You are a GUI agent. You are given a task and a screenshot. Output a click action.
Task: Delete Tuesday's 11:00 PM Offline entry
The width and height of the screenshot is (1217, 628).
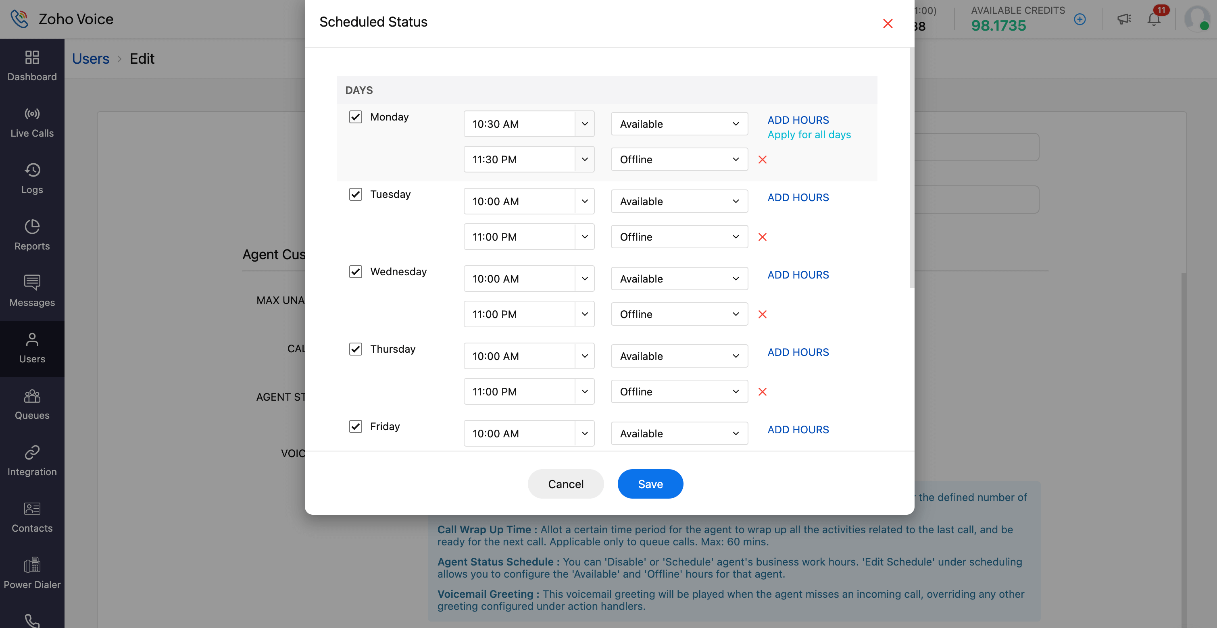click(x=762, y=237)
